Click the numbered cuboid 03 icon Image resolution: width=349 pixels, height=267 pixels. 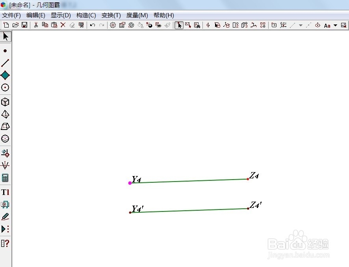[x=244, y=25]
